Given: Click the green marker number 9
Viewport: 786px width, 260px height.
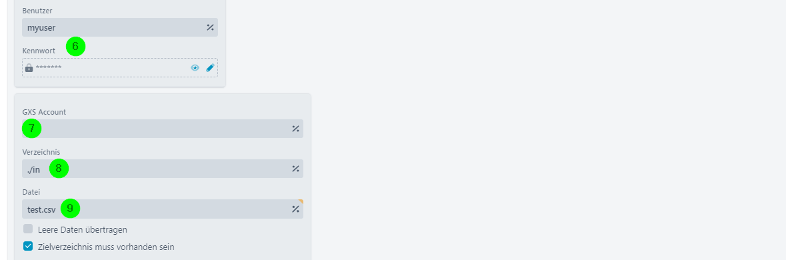Looking at the screenshot, I should (x=70, y=209).
